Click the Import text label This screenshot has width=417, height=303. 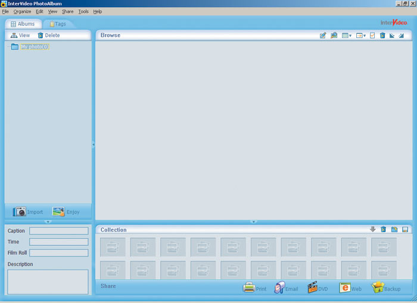(35, 212)
